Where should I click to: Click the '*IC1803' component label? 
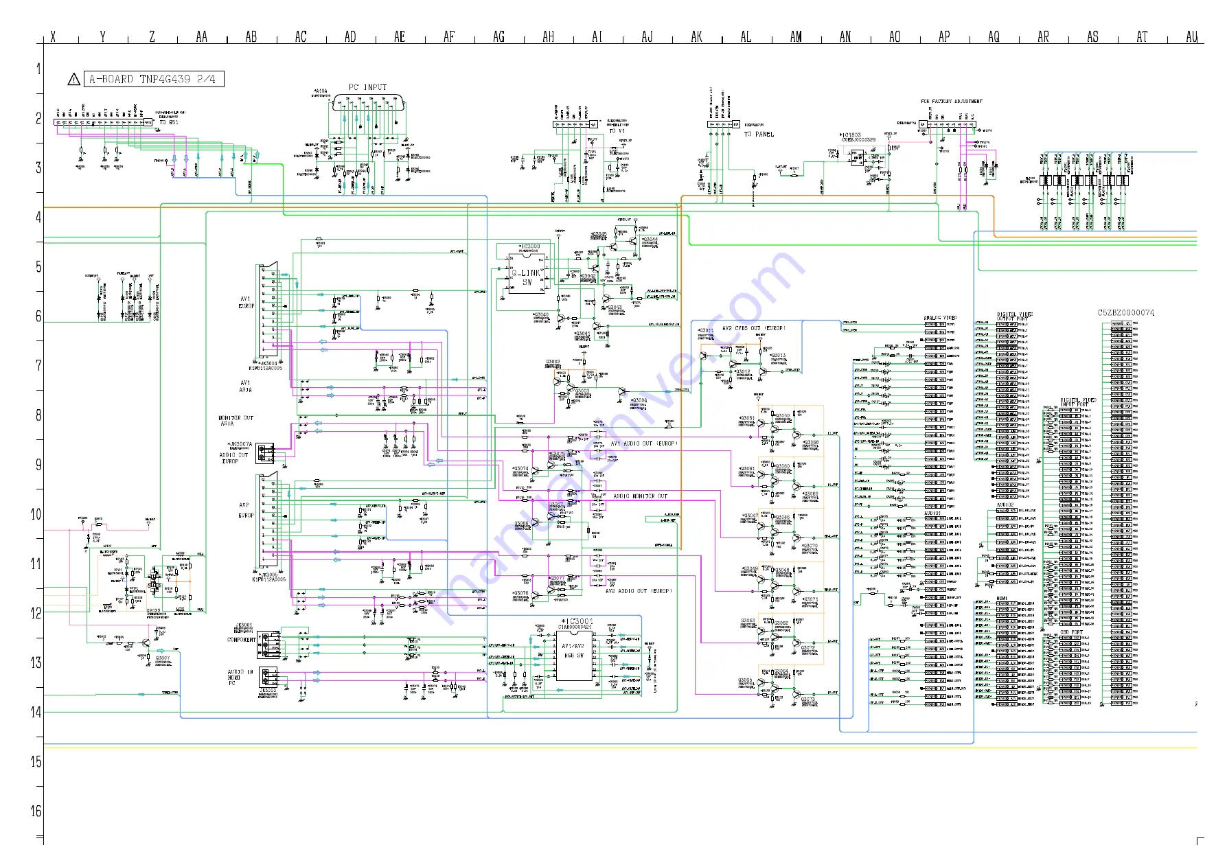(x=850, y=135)
